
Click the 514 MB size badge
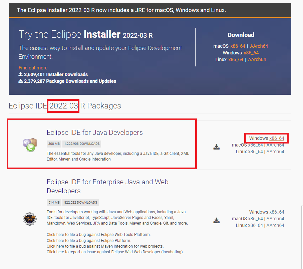(54, 203)
